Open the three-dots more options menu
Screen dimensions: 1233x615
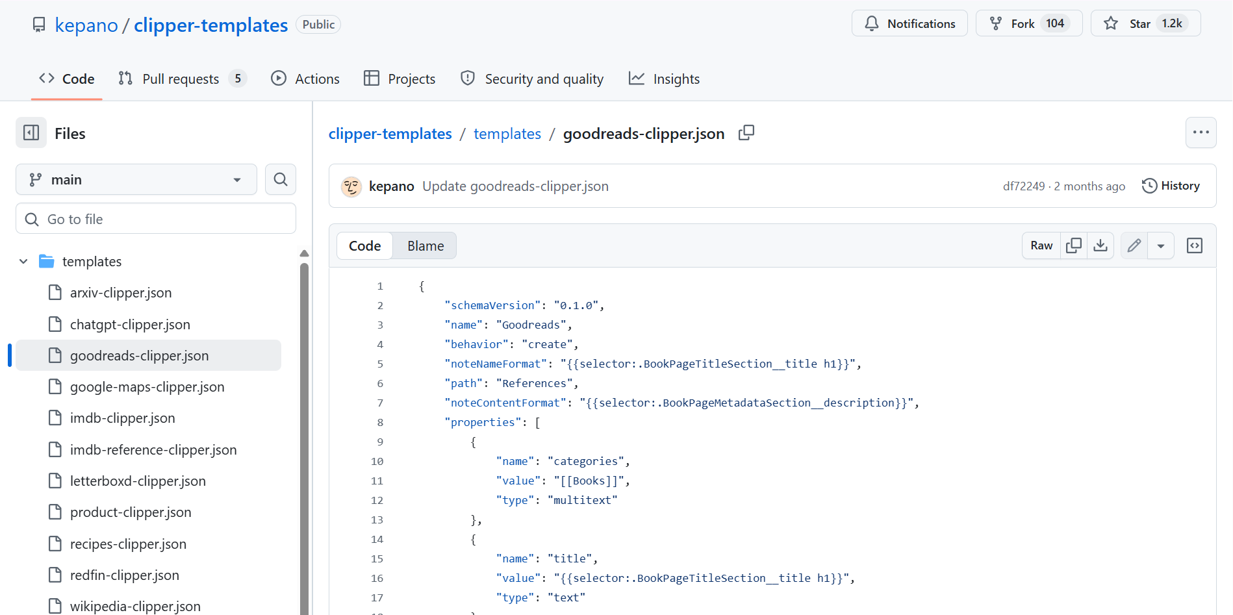1201,132
